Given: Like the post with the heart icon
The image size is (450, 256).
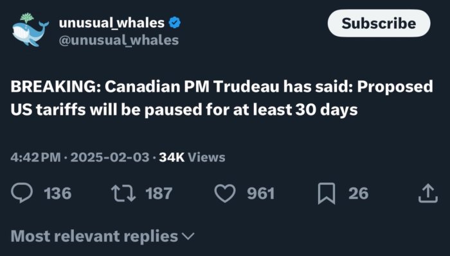Looking at the screenshot, I should (225, 193).
